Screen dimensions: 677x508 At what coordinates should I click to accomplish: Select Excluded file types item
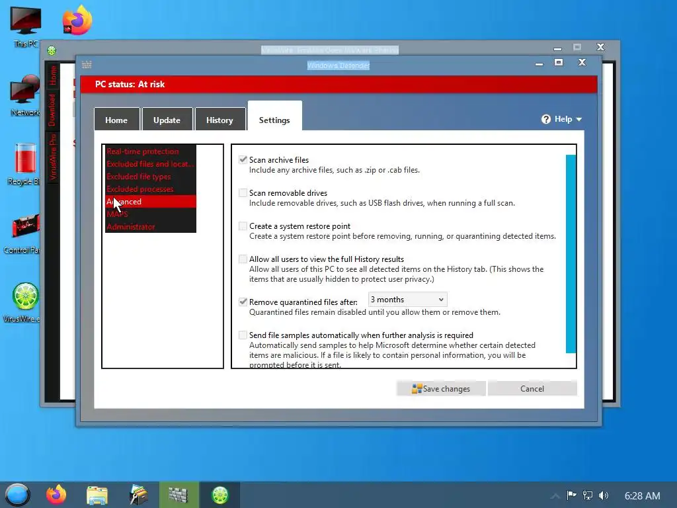point(151,176)
